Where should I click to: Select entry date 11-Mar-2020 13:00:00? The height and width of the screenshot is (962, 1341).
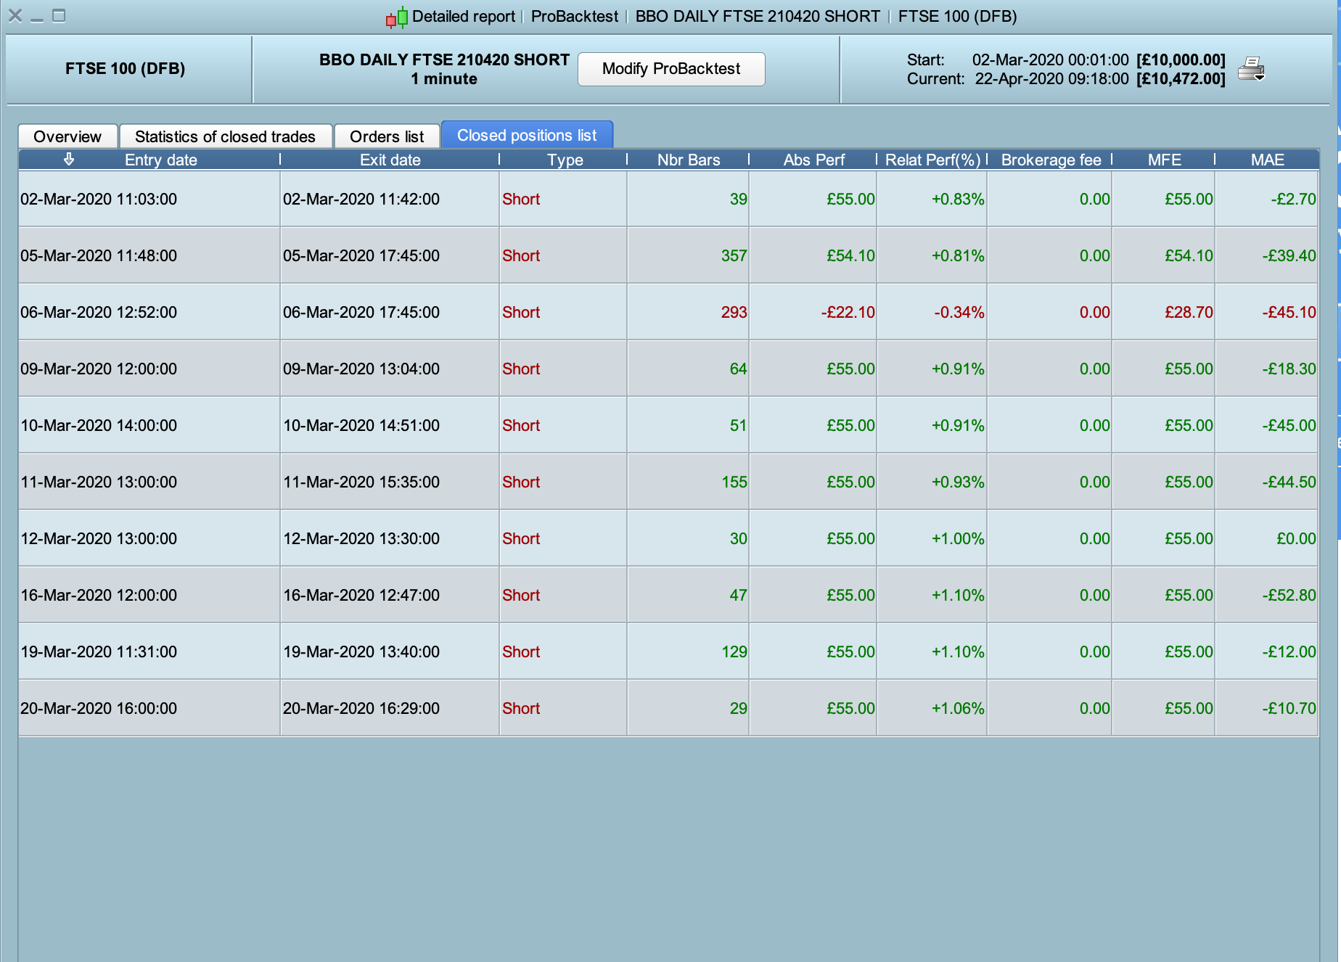click(x=99, y=482)
